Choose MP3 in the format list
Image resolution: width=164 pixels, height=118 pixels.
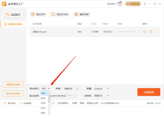click(44, 93)
